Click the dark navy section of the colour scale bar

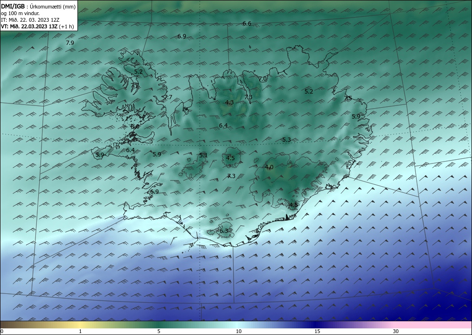pos(316,325)
